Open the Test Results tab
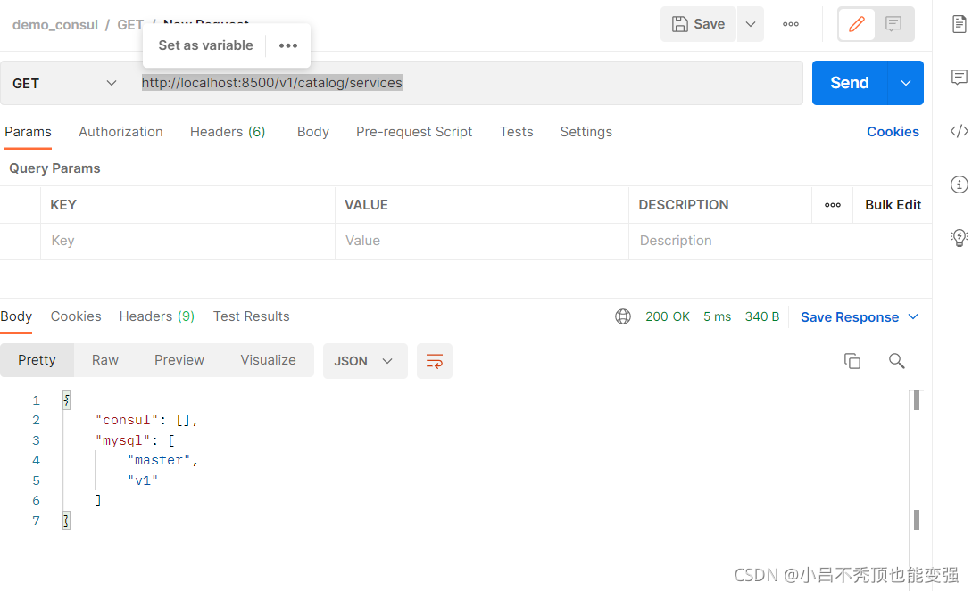The width and height of the screenshot is (972, 591). point(251,316)
